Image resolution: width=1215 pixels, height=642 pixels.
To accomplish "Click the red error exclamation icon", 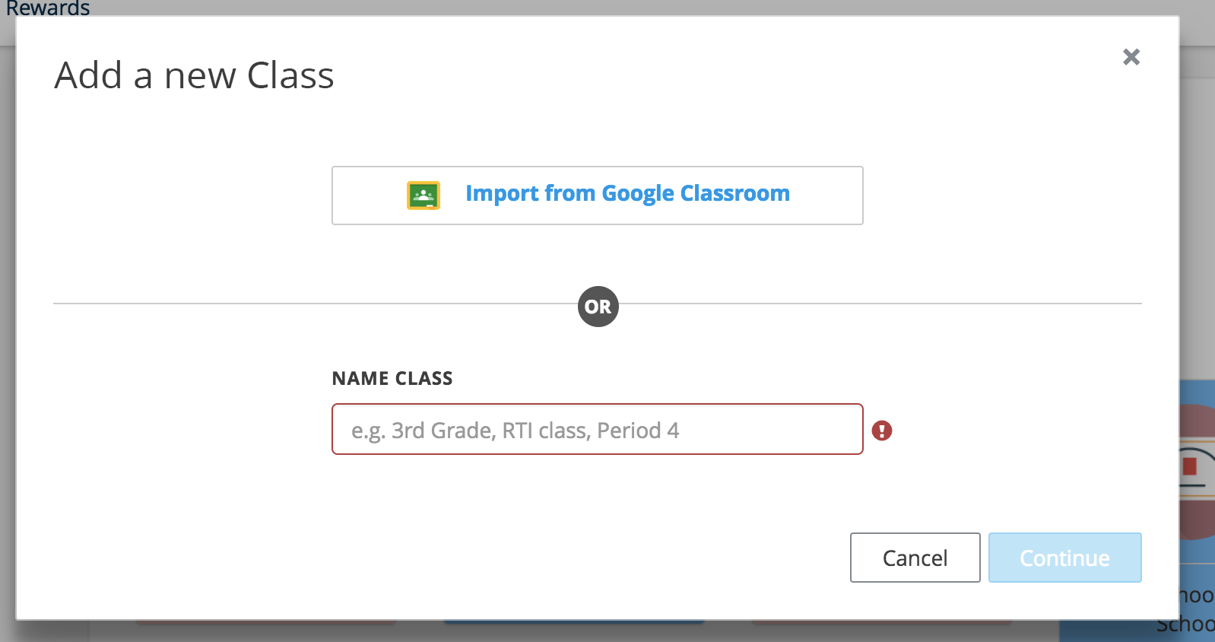I will coord(881,431).
